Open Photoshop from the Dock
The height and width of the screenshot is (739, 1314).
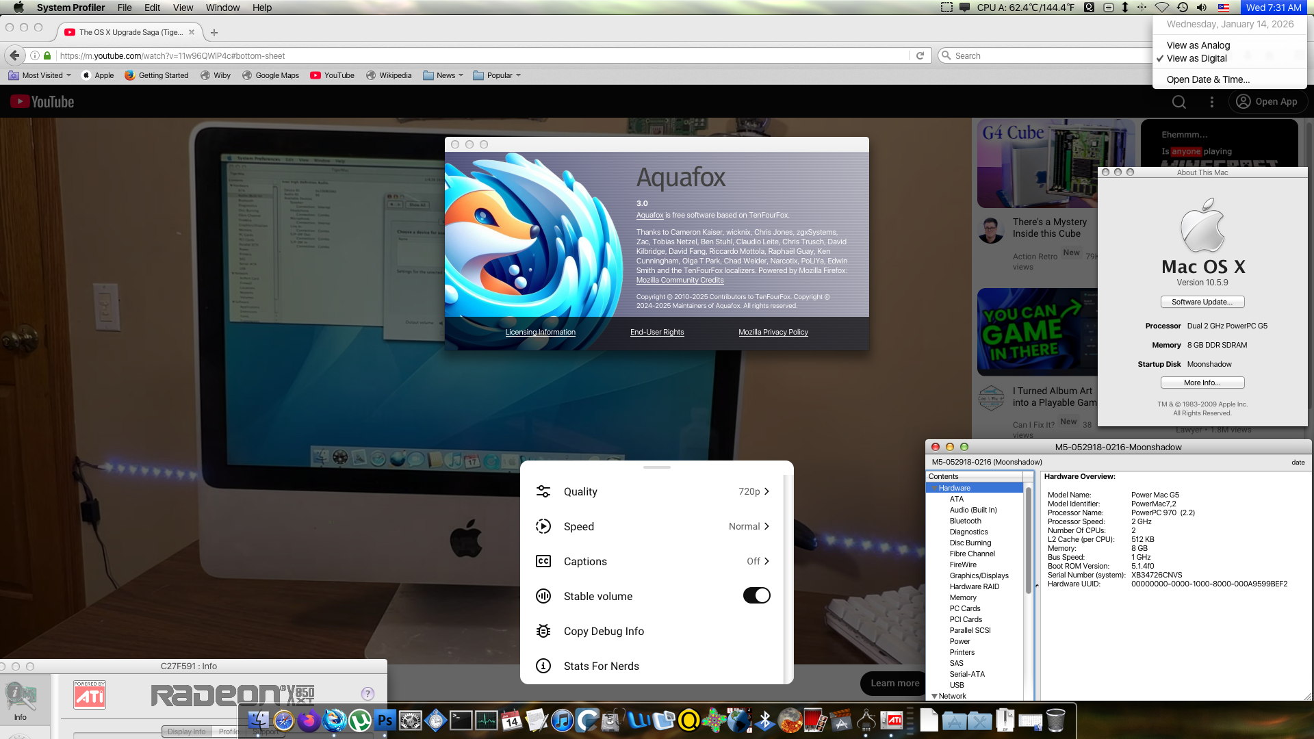point(384,722)
